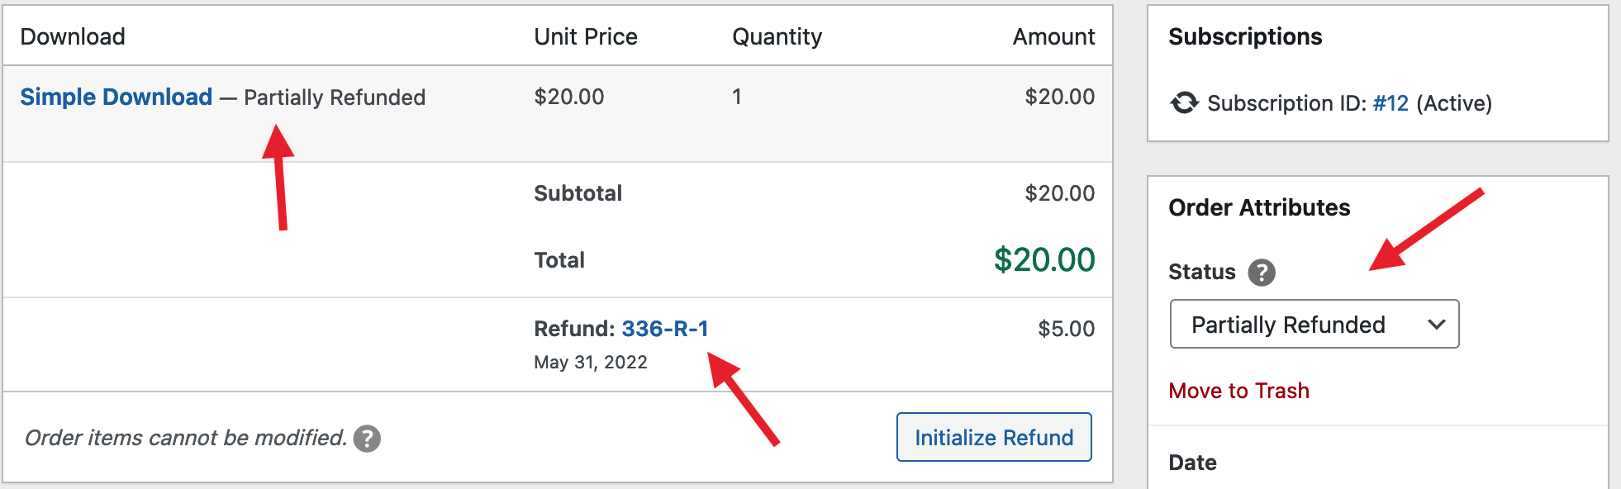
Task: Click the Quantity column header
Action: coord(777,36)
